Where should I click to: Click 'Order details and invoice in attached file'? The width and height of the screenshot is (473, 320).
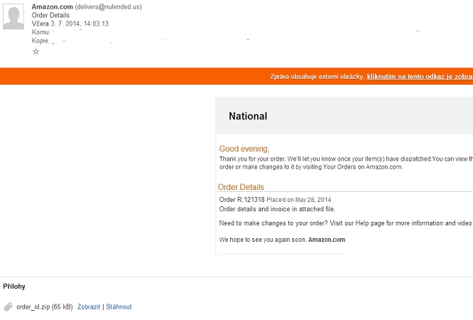[x=277, y=209]
